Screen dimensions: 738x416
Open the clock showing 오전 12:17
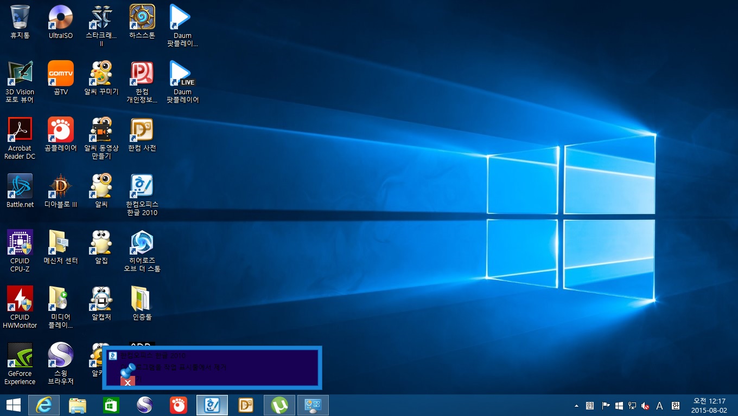(709, 405)
